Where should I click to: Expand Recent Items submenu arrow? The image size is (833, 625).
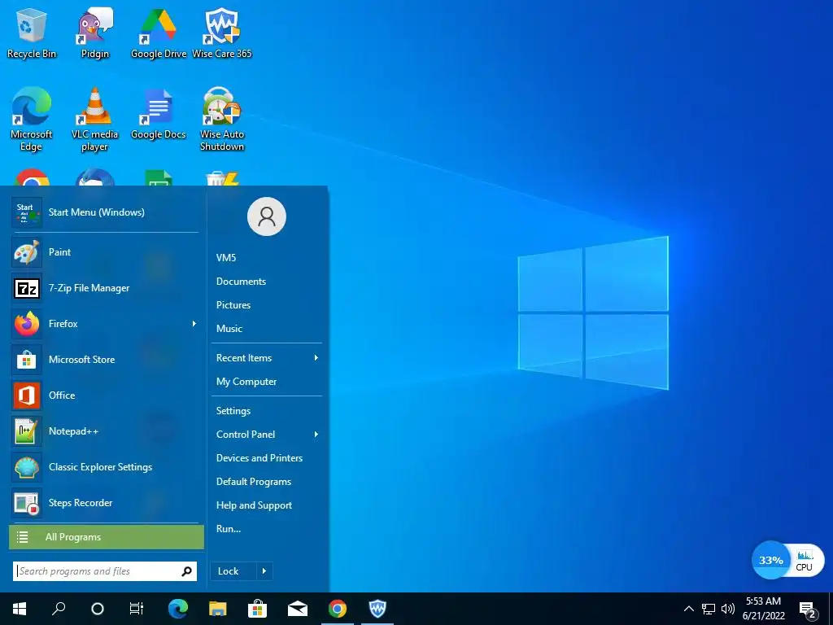tap(316, 358)
